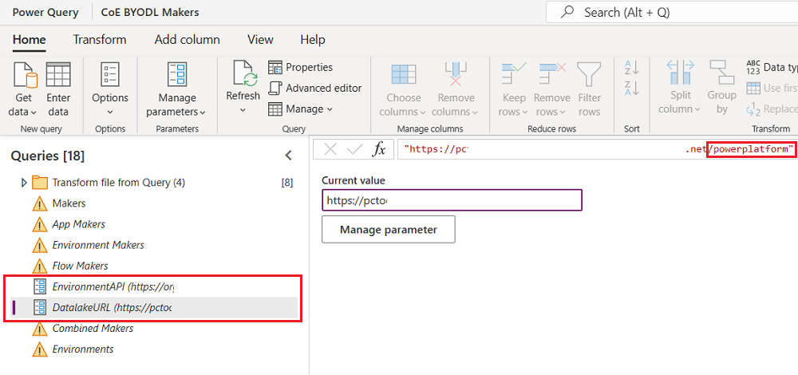Screen dimensions: 798x375
Task: Click Split column in ribbon
Action: [681, 88]
